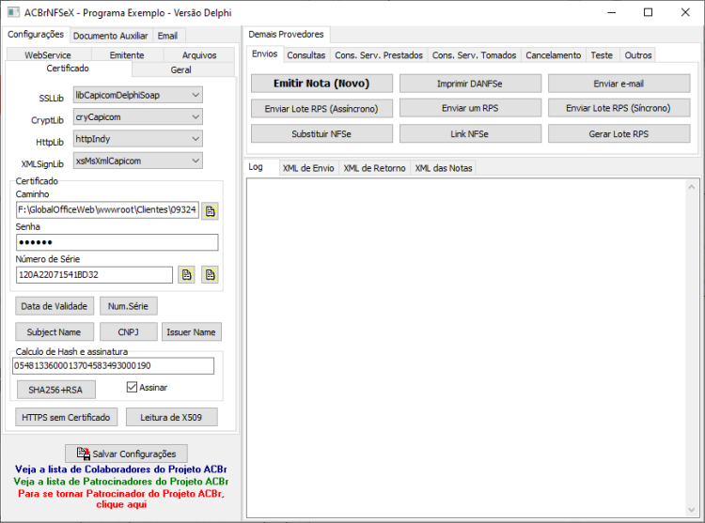Screen dimensions: 705x523
Task: Click Enviar Lote RPS (Assíncrono)
Action: pyautogui.click(x=321, y=109)
